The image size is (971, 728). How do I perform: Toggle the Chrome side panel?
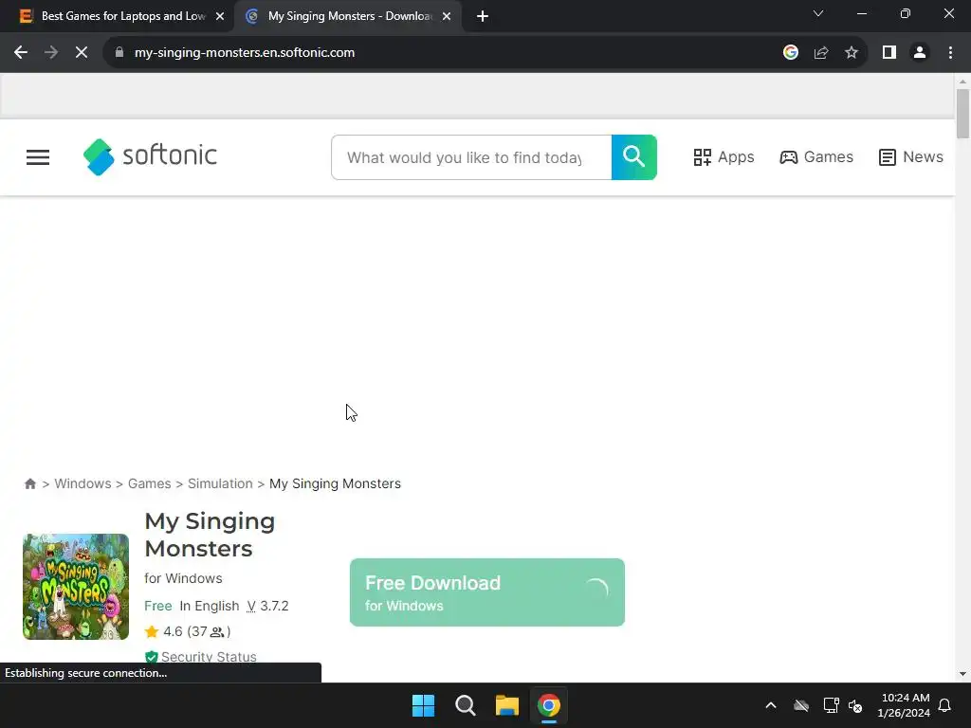point(889,53)
